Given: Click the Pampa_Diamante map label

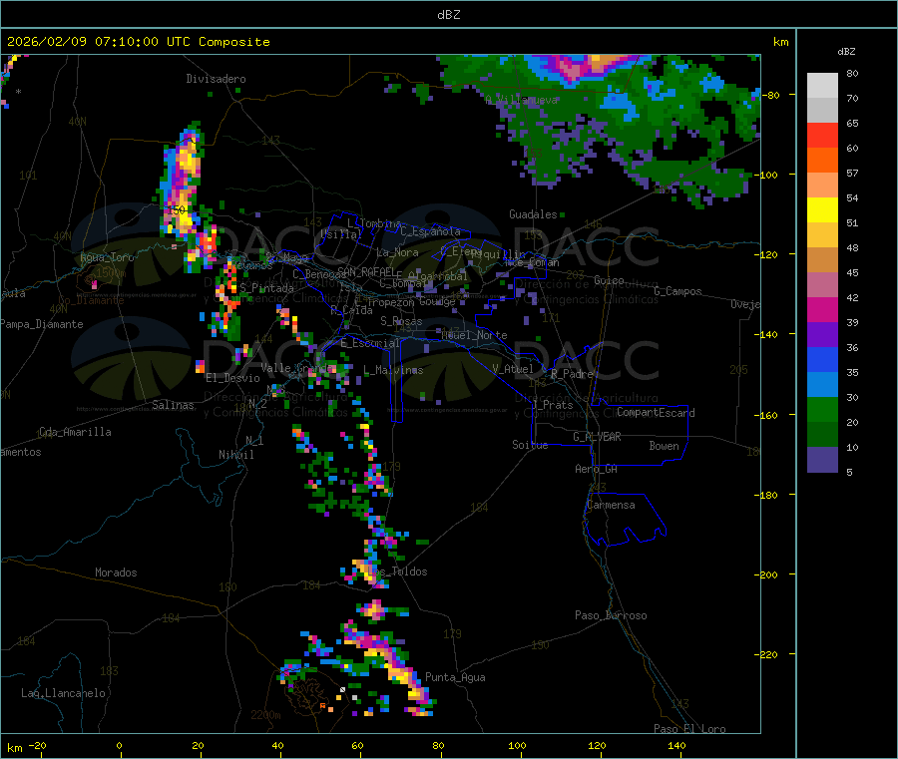Looking at the screenshot, I should [41, 324].
